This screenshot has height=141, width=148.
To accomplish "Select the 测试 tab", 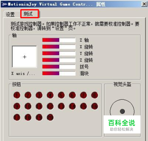I will click(30, 14).
